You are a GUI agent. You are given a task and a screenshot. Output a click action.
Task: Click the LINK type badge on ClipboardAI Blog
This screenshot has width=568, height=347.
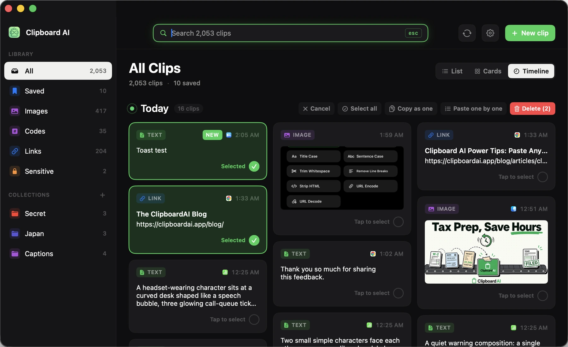coord(151,198)
